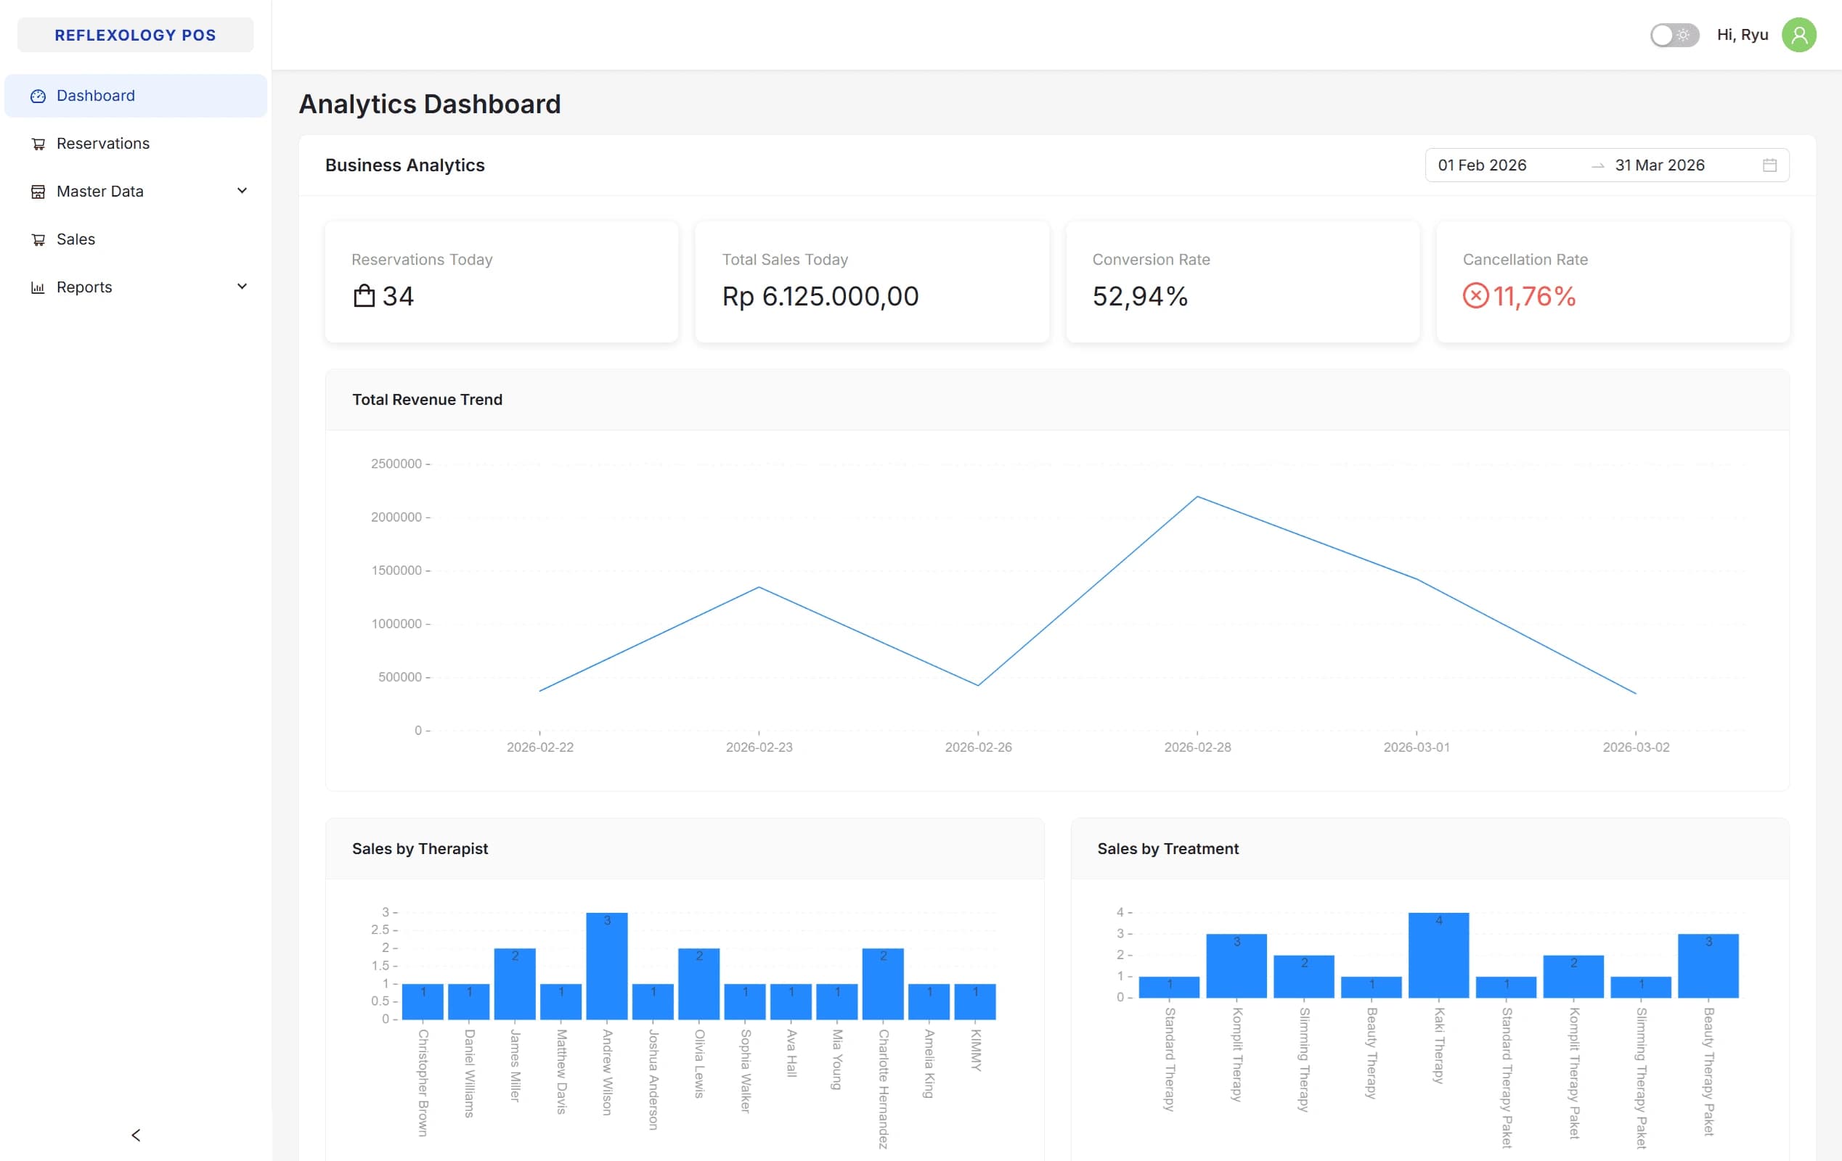Click the 31 Mar 2026 end date field
This screenshot has width=1842, height=1161.
point(1659,166)
